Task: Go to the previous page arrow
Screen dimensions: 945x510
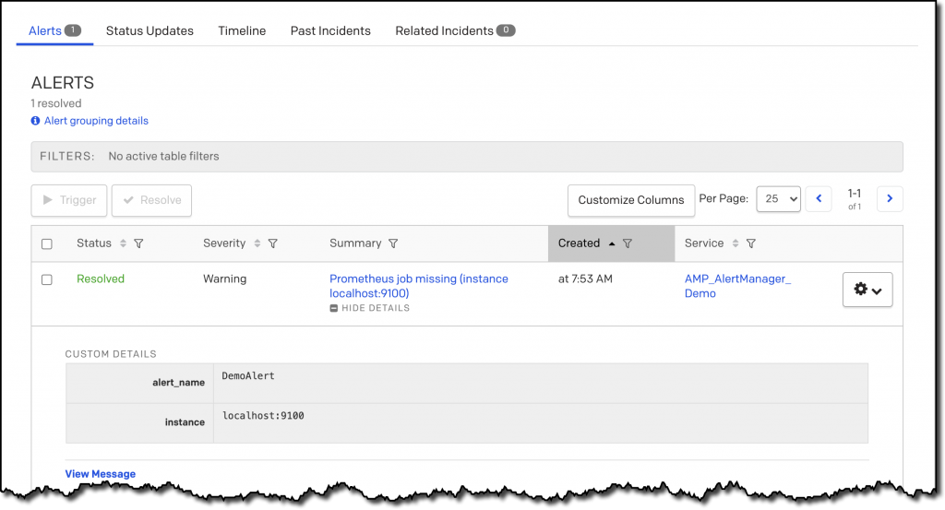Action: click(x=819, y=198)
